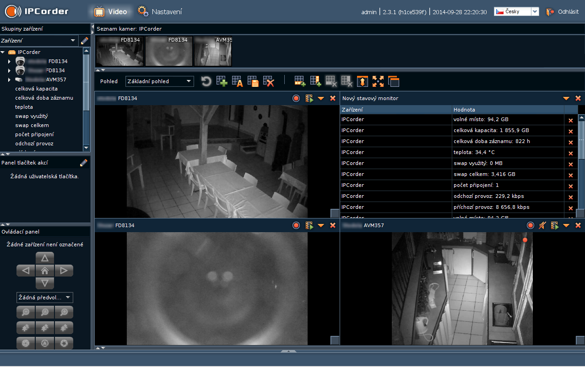Screen dimensions: 585x367
Task: Remove the teplota row from the status monitor
Action: (x=570, y=153)
